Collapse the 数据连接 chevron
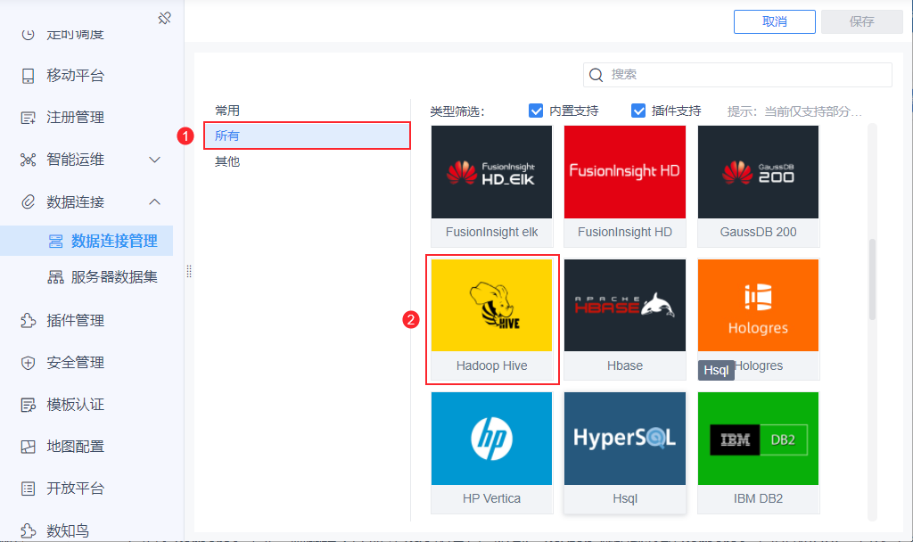 [x=154, y=202]
